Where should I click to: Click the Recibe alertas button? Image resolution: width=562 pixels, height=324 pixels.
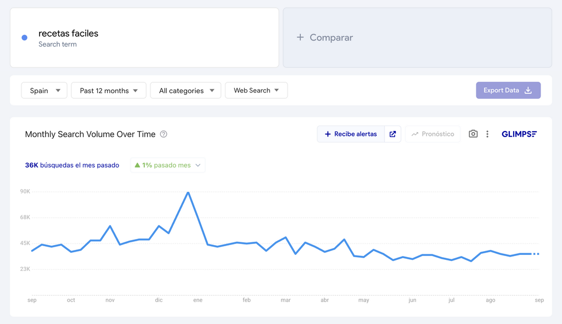[x=351, y=134]
